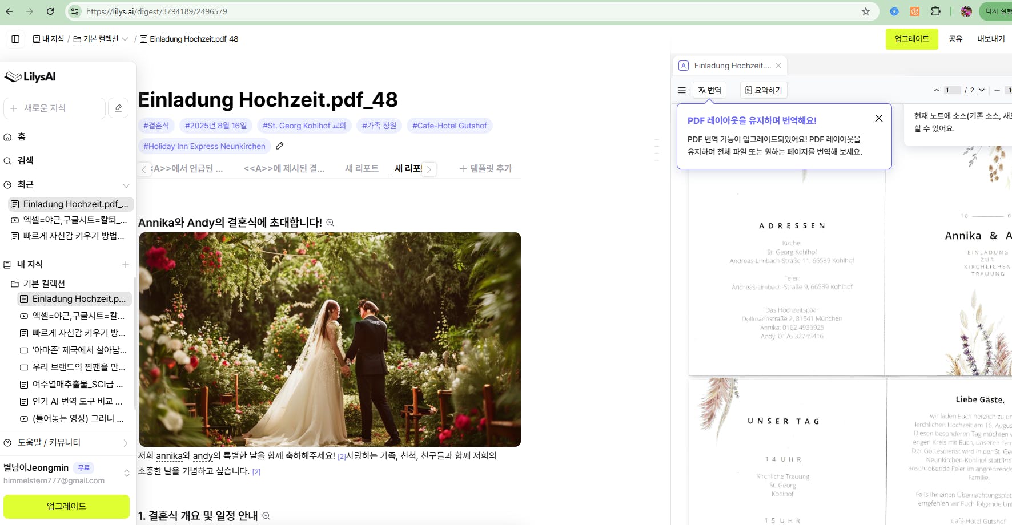Open account switcher next to 별님이Jeongmin
This screenshot has width=1012, height=525.
pos(127,473)
